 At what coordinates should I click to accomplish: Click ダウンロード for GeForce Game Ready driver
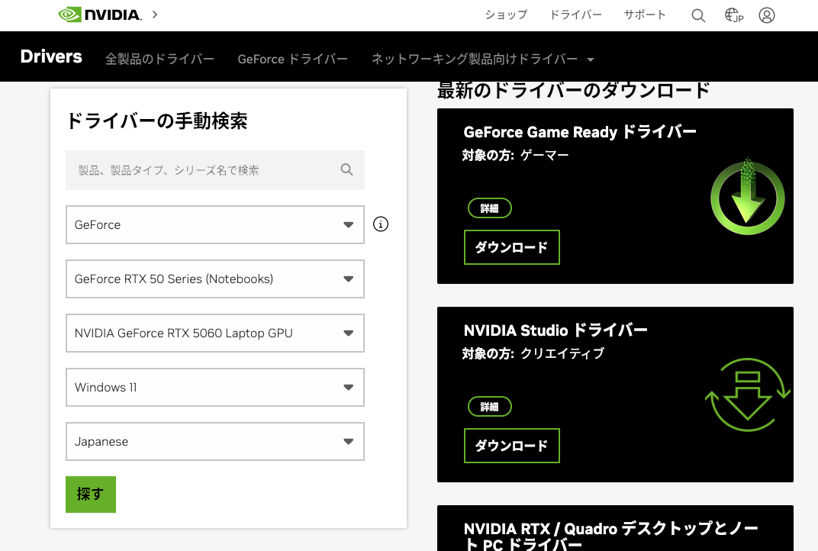(x=512, y=247)
